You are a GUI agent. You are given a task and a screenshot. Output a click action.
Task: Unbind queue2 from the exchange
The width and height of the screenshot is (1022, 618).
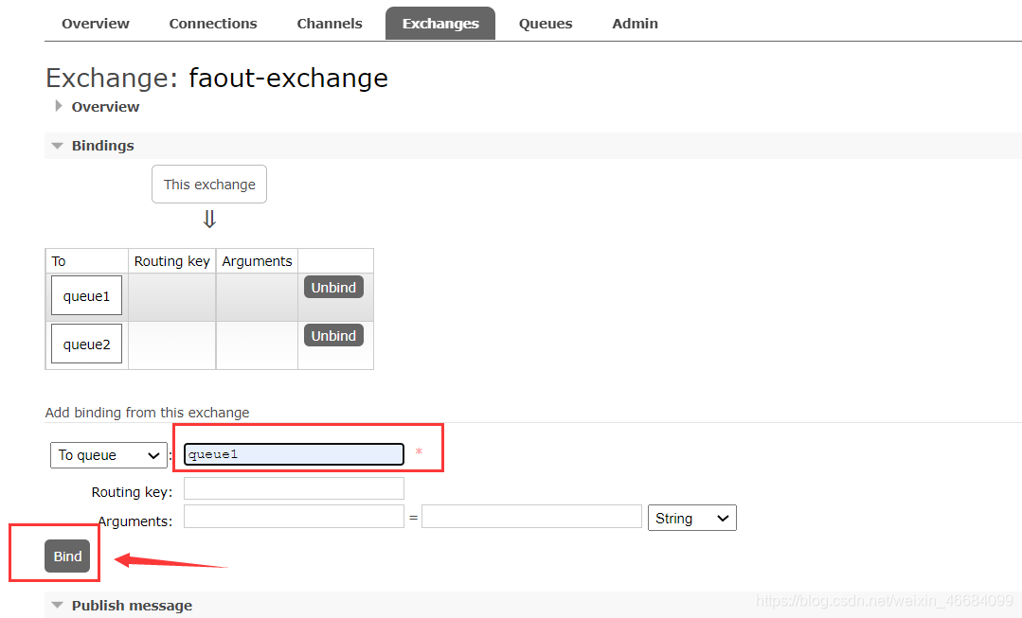click(333, 335)
